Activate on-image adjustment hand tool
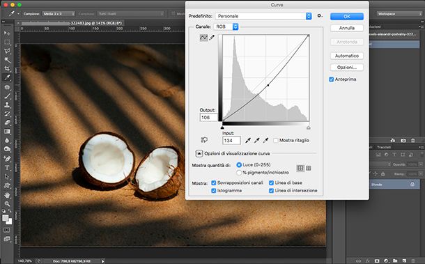425x264 pixels. 204,140
